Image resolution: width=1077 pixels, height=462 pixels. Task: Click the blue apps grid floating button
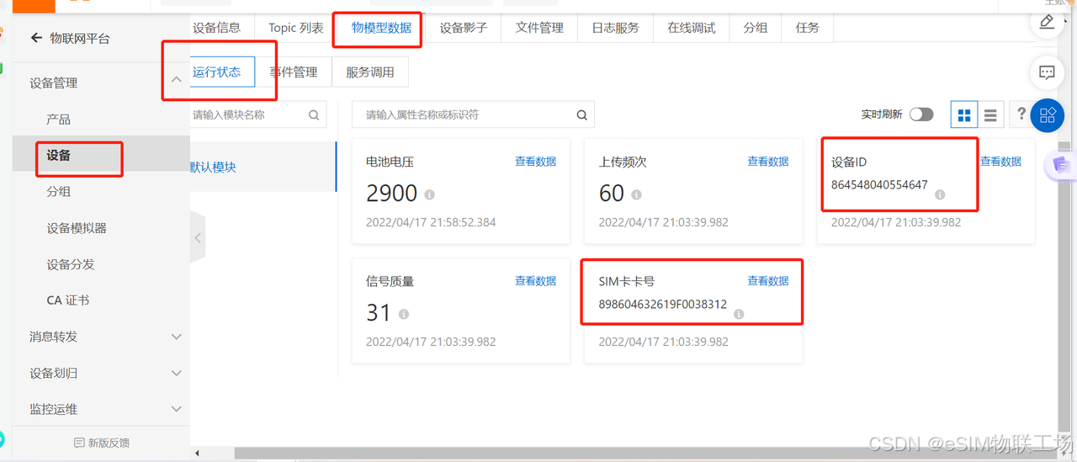[x=1048, y=115]
